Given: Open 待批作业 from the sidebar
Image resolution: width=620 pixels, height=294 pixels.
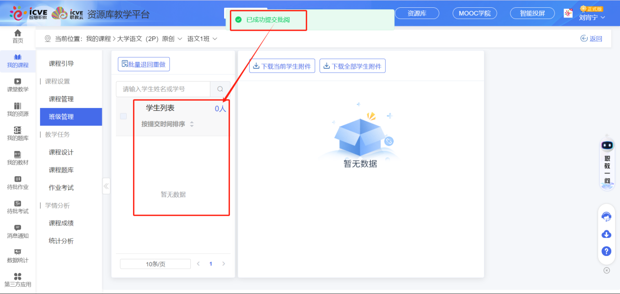Looking at the screenshot, I should tap(18, 182).
